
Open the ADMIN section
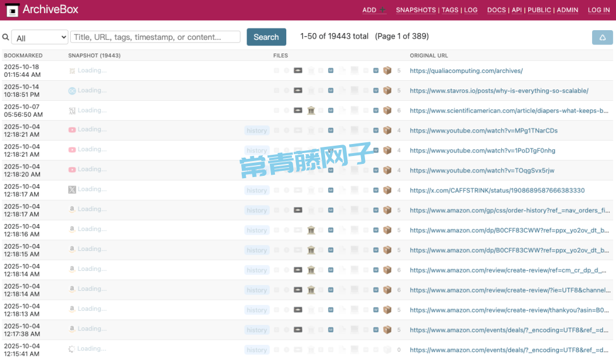567,10
